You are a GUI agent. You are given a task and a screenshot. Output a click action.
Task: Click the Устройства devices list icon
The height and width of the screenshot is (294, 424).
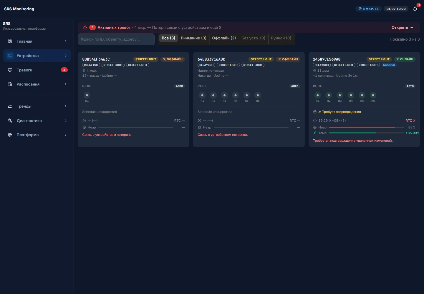(10, 56)
